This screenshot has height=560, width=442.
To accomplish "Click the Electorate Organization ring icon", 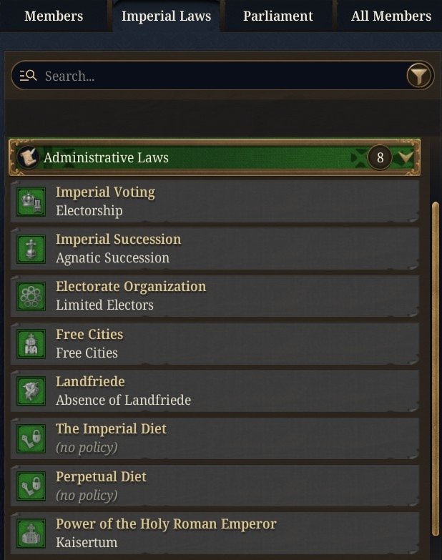I will click(31, 296).
